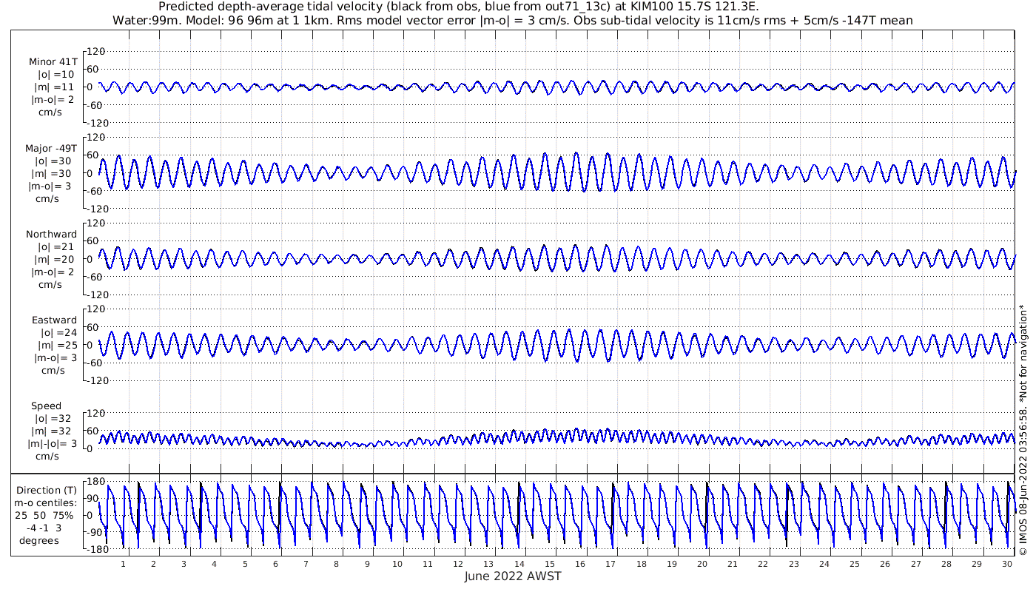Click the date tick label '13' on x-axis
The width and height of the screenshot is (1036, 592).
[488, 564]
